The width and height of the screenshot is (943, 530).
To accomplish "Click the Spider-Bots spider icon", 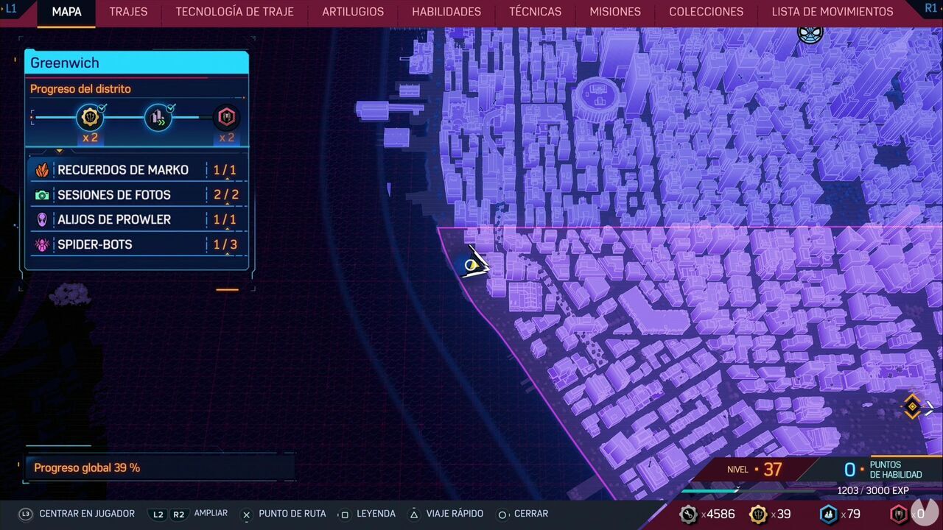I will click(x=42, y=244).
